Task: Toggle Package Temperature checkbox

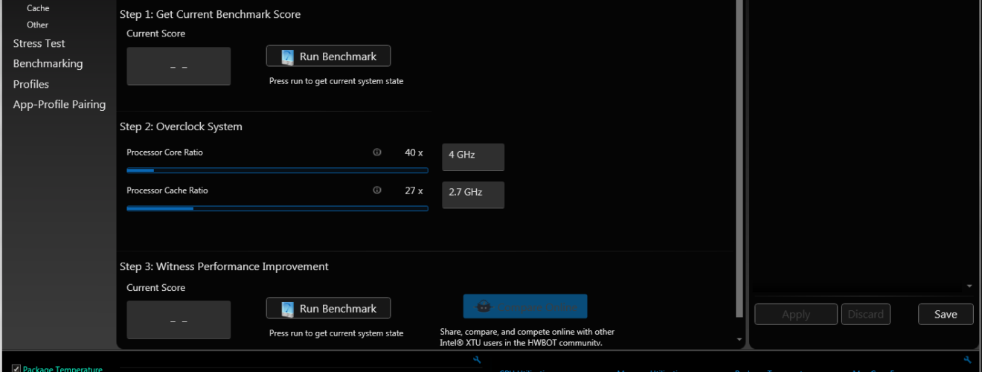Action: 16,369
